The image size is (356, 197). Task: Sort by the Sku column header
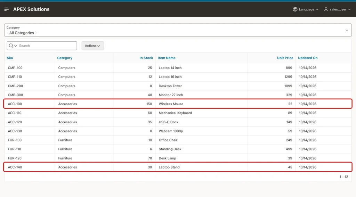[x=10, y=58]
